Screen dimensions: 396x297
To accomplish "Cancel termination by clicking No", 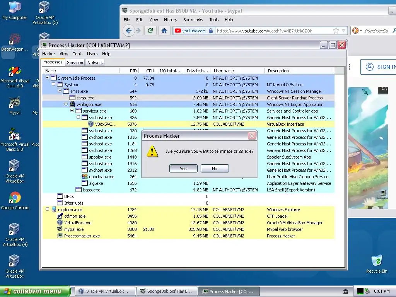I will pos(215,169).
